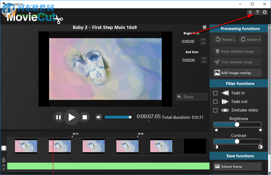This screenshot has width=271, height=175.
Task: Increase Begin time with the up stepper
Action: coord(204,40)
